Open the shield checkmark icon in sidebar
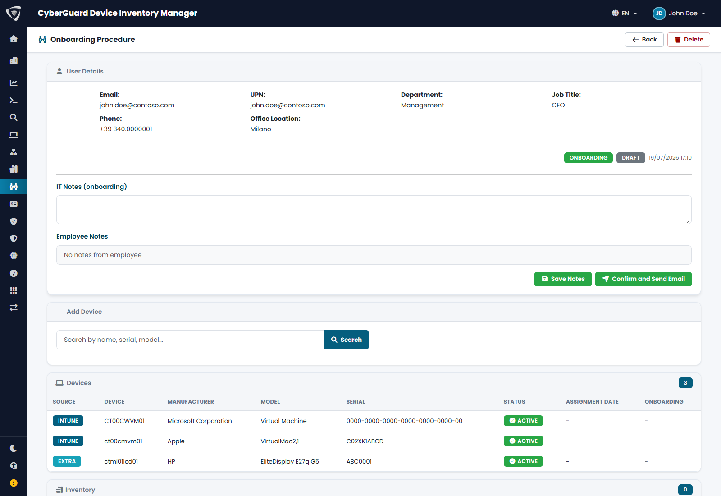The height and width of the screenshot is (496, 721). 14,221
